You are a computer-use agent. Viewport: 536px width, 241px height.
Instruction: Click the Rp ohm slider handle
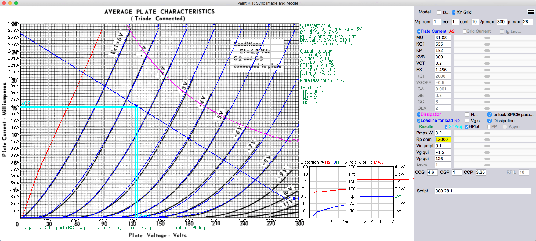(x=487, y=140)
